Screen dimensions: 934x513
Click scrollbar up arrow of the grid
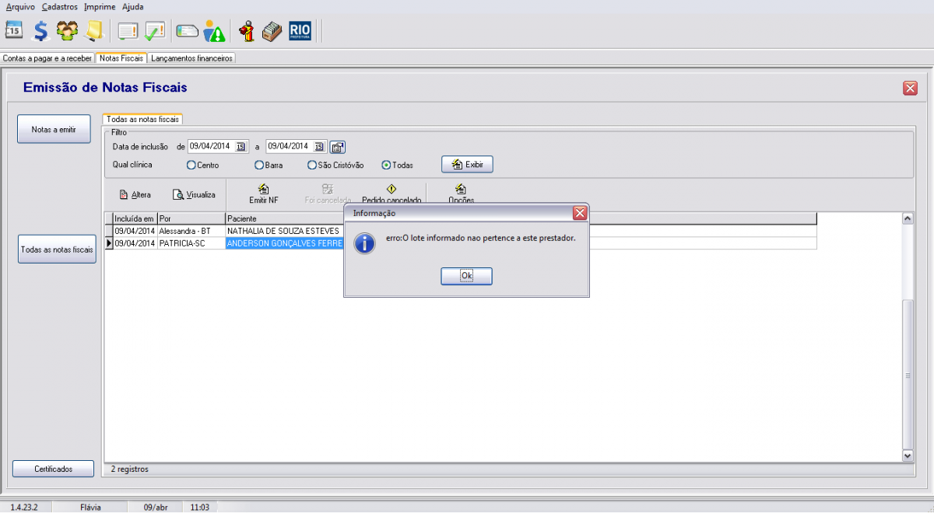tap(908, 218)
